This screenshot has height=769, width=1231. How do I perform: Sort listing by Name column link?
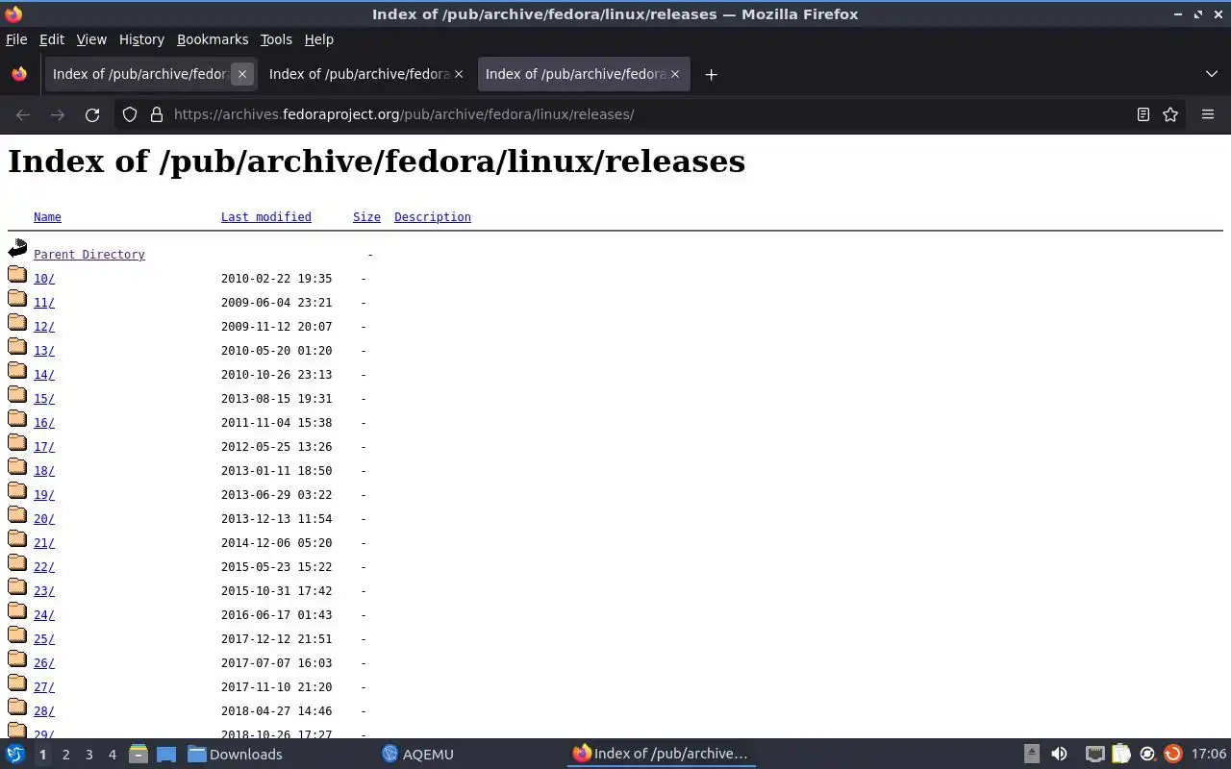47,217
